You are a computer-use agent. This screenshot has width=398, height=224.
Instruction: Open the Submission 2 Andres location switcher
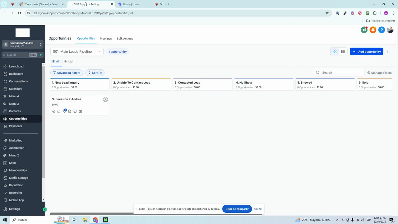tap(22, 44)
